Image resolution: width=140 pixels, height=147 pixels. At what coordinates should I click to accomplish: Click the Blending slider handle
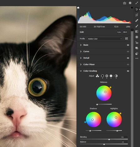click(x=109, y=139)
